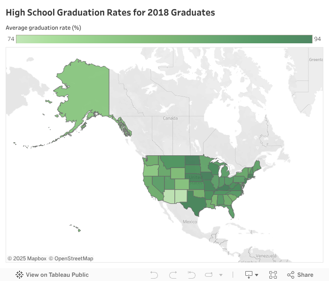Click the Revert view icon
329x281 pixels.
[x=191, y=275]
